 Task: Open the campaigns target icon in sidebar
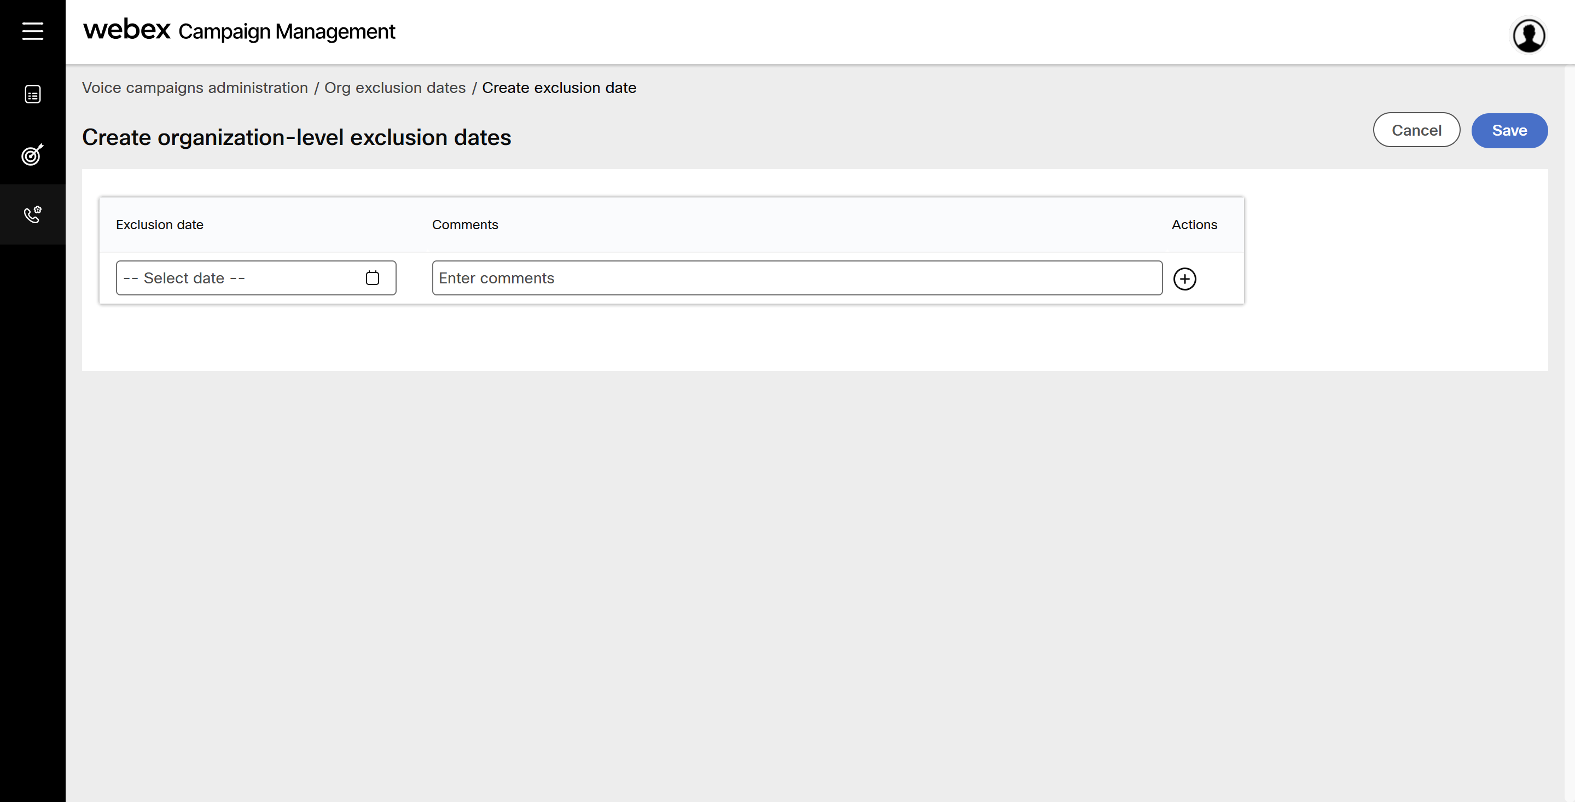(32, 155)
